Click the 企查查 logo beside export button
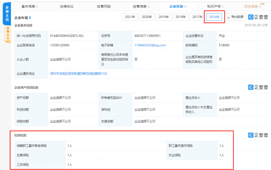271x170 pixels. tap(258, 17)
